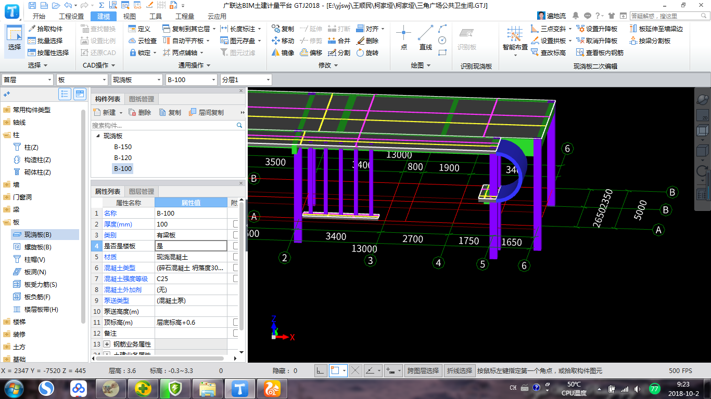
Task: Select B-150 in the component list
Action: point(123,147)
